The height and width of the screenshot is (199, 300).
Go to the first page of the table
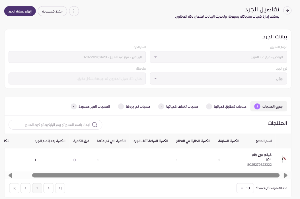tap(60, 188)
